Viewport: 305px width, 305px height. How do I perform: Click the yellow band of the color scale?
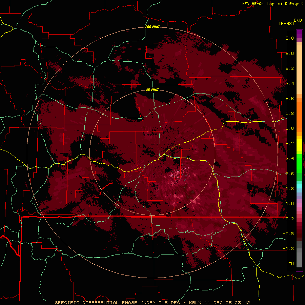click(299, 145)
